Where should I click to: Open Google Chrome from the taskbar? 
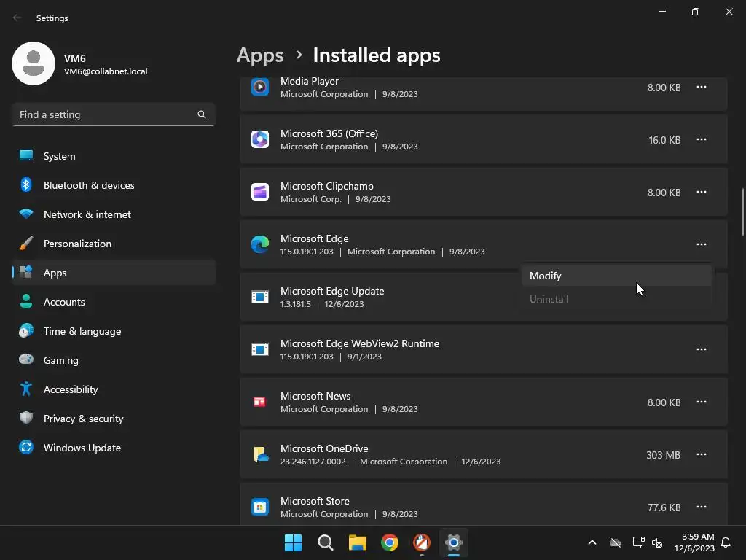click(390, 542)
